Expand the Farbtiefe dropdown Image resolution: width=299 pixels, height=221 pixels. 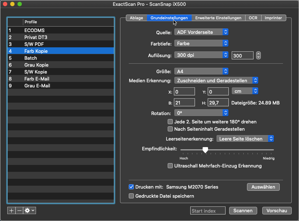click(x=201, y=43)
